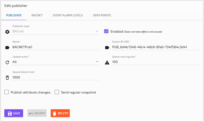Click the trash icon beside Queue discard size
Image resolution: width=204 pixels, height=122 pixels.
(7, 77)
